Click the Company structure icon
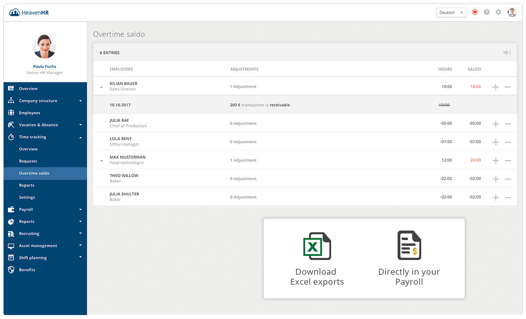 [11, 101]
